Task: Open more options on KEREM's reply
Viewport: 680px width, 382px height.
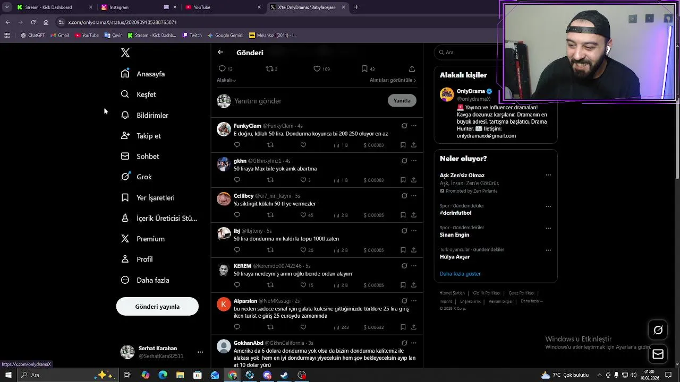Action: click(x=414, y=266)
